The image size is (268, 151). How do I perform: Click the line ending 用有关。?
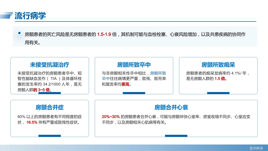[x=33, y=42]
